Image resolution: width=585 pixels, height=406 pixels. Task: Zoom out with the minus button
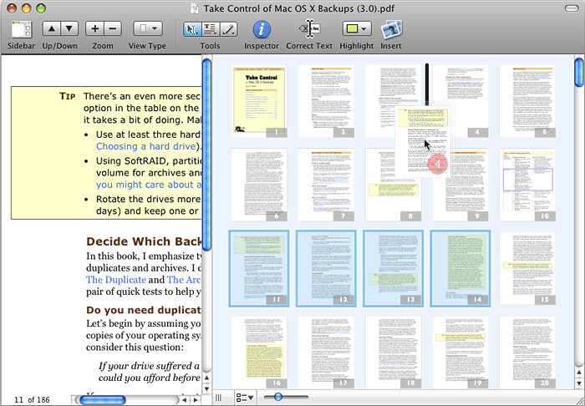coord(113,28)
